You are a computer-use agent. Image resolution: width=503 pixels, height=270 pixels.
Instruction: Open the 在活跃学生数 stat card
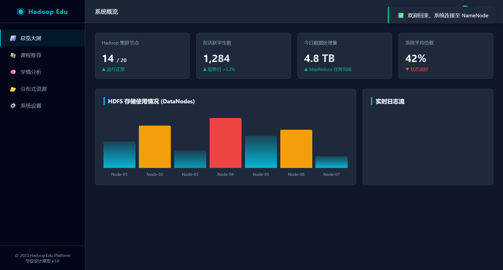[x=243, y=55]
